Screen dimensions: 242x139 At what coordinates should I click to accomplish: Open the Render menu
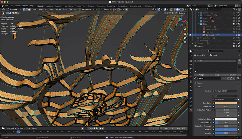(17, 6)
